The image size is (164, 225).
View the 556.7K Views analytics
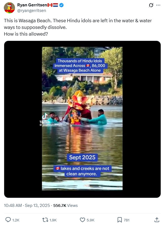click(65, 206)
